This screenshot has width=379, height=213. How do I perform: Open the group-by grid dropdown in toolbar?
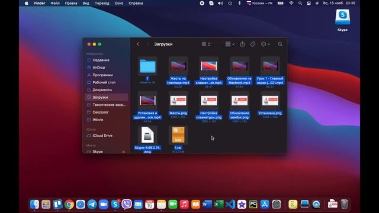click(x=230, y=44)
